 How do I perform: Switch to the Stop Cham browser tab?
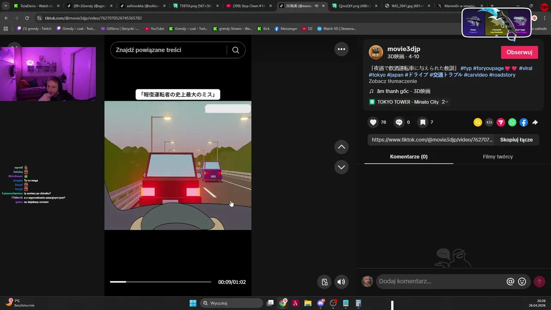pyautogui.click(x=248, y=6)
